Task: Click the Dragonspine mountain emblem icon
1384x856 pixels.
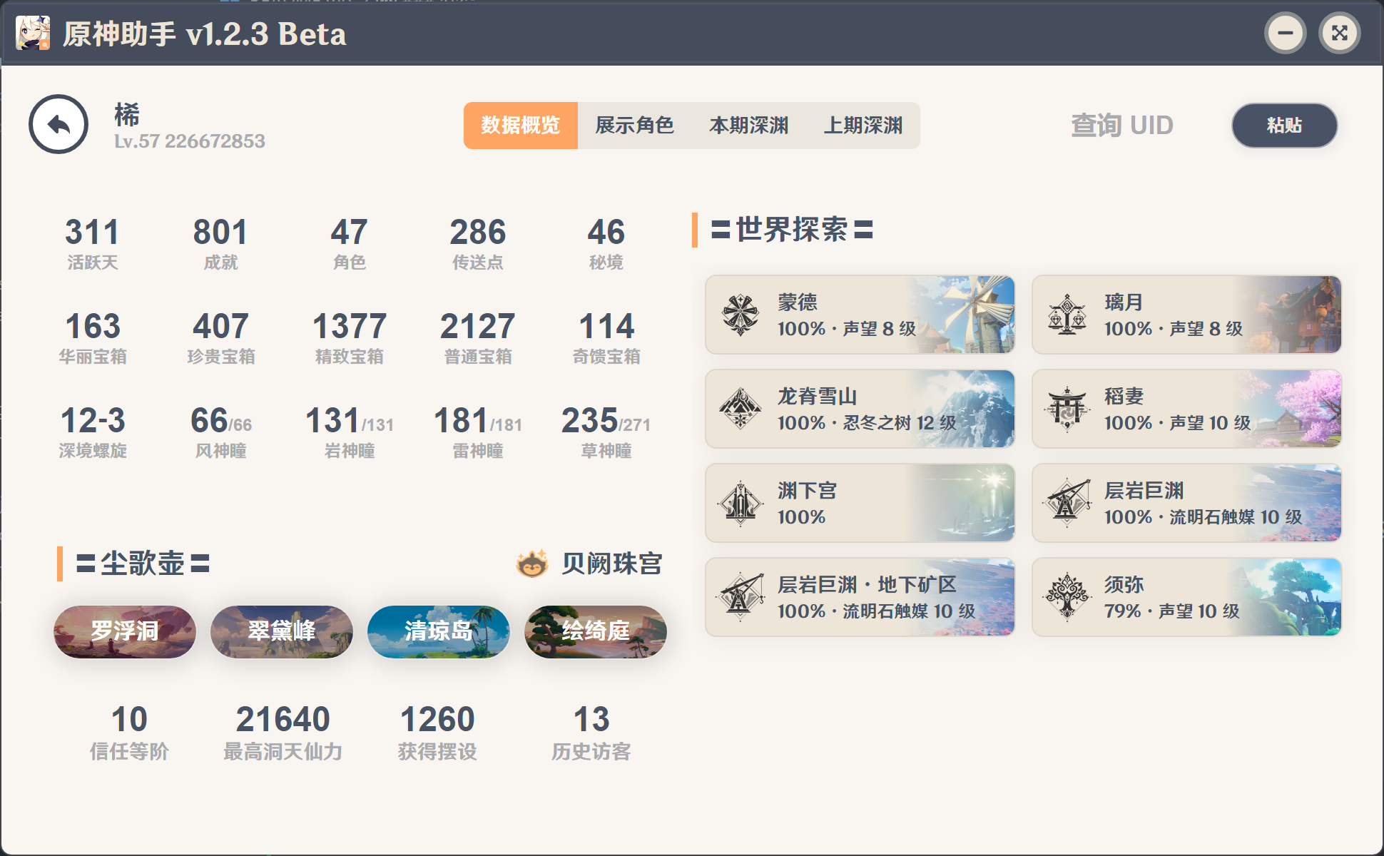Action: pos(741,409)
